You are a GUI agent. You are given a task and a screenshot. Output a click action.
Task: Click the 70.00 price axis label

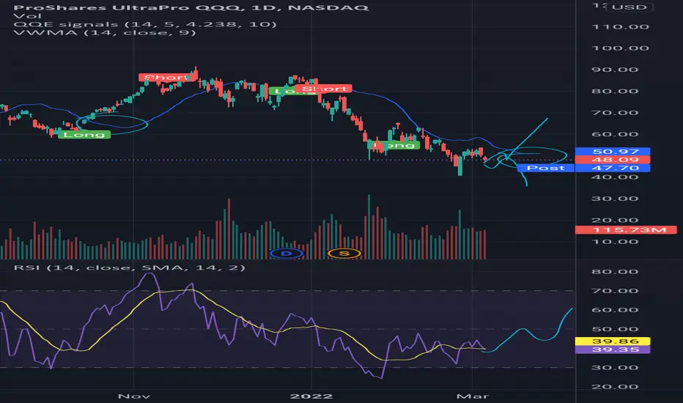tap(615, 113)
